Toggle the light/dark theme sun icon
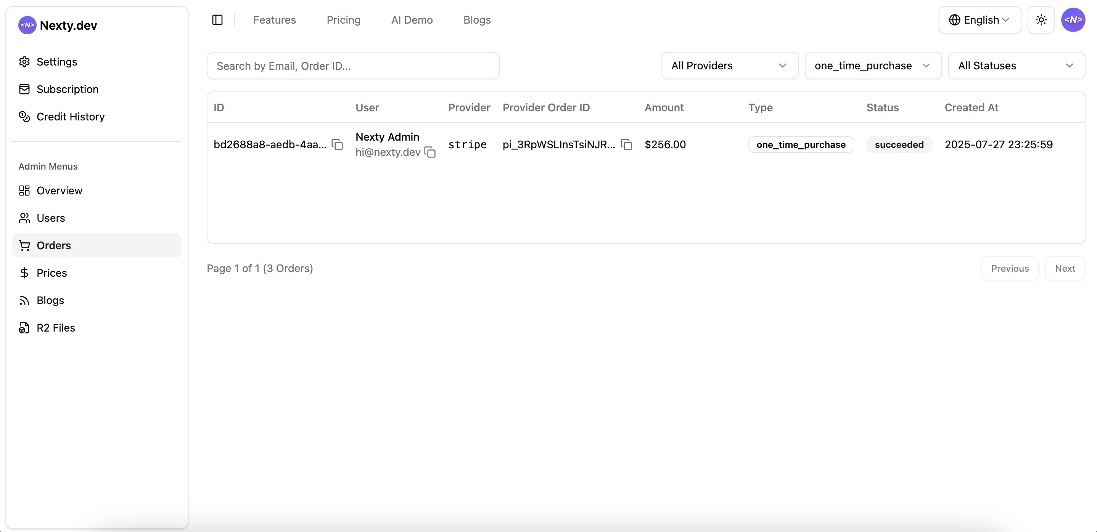Viewport: 1097px width, 532px height. tap(1041, 20)
